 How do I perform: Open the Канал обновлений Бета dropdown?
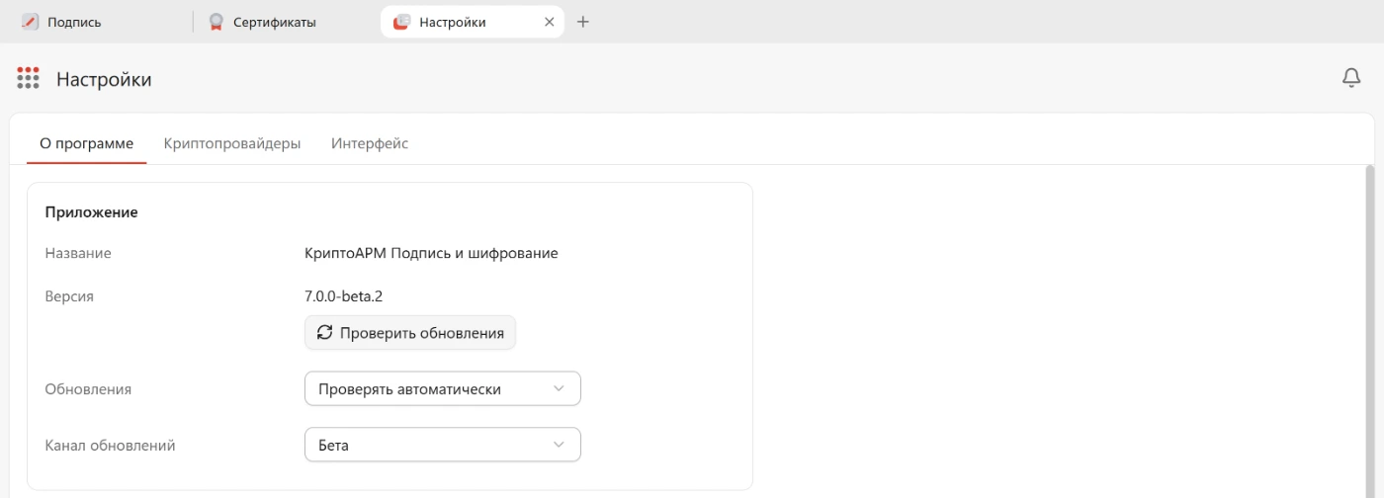coord(442,445)
